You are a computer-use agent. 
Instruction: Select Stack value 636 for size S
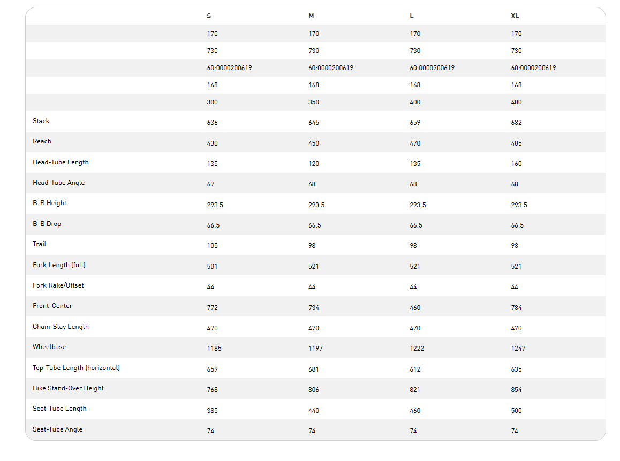213,123
